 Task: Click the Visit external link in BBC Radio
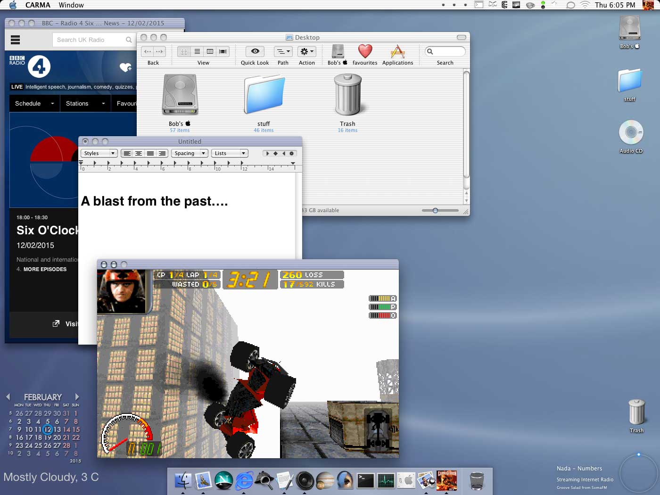pos(65,324)
